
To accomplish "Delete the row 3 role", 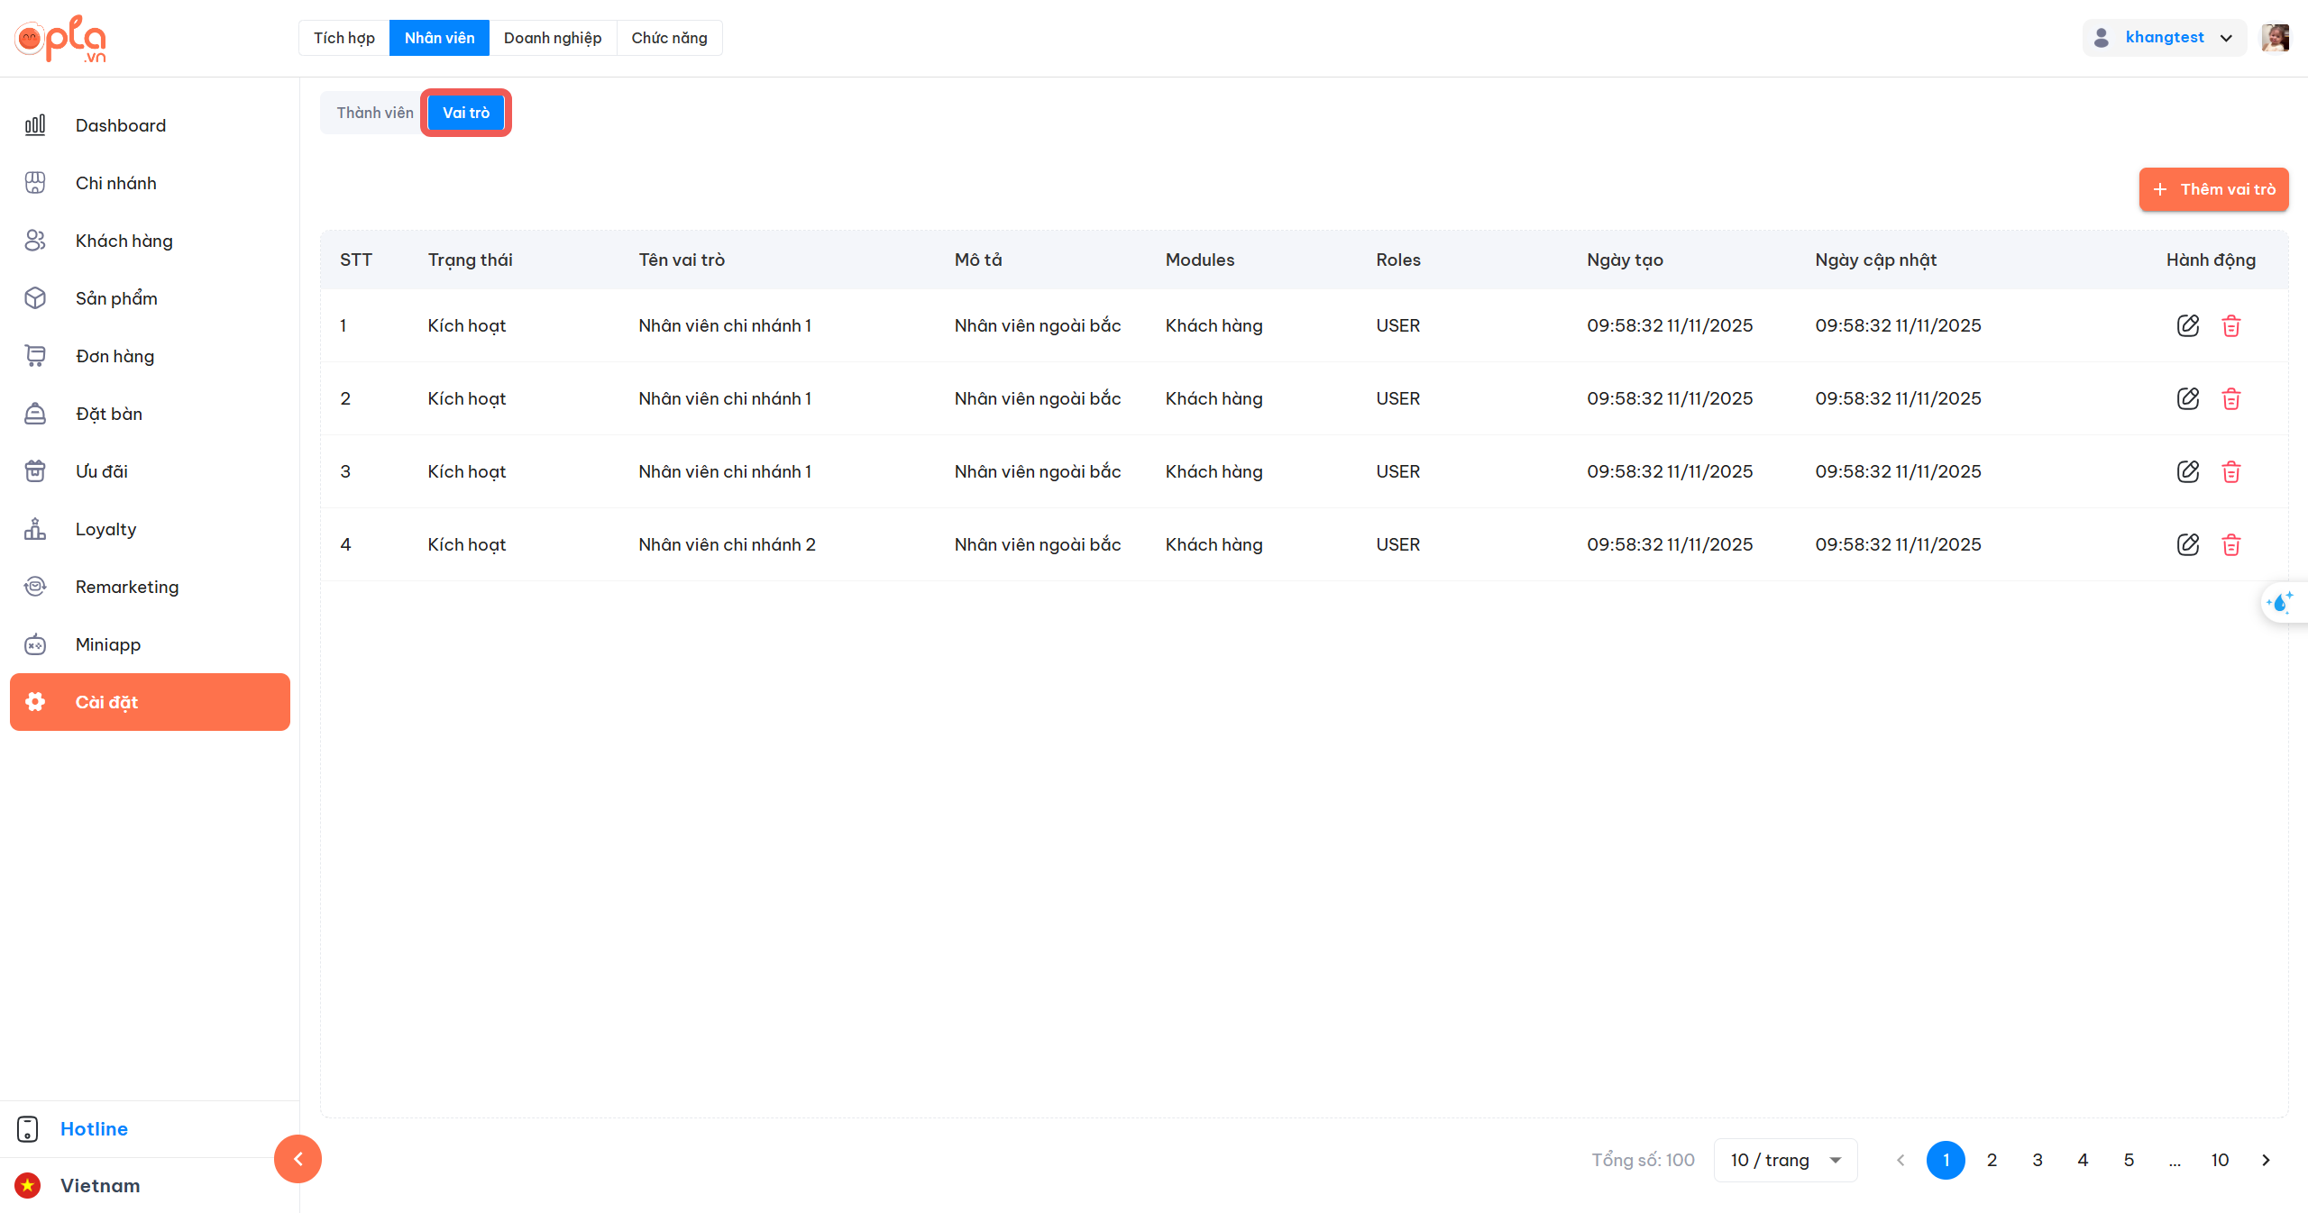I will pyautogui.click(x=2231, y=471).
